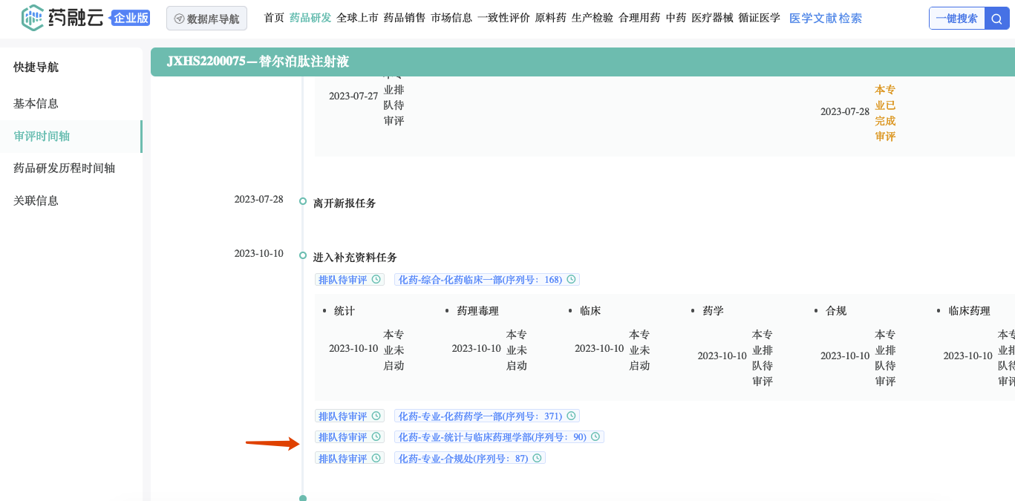
Task: Click the 药理毒理 column heading
Action: click(478, 311)
